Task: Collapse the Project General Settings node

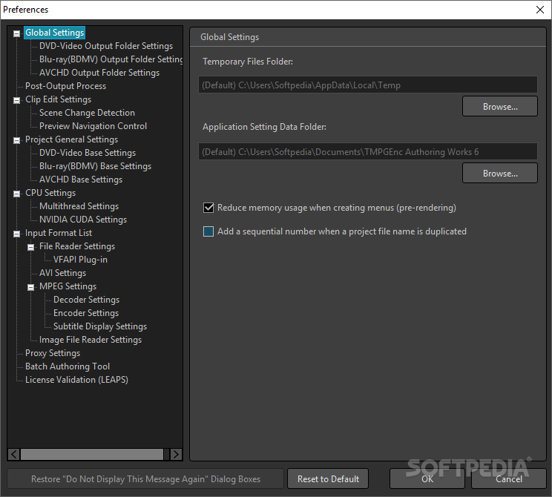Action: (16, 141)
